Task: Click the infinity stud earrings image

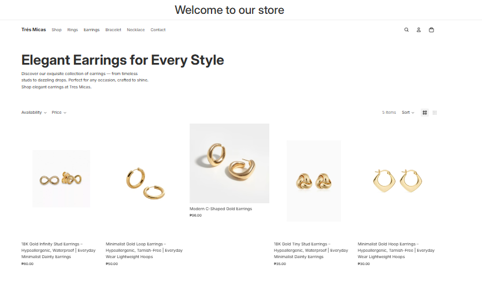Action: point(61,179)
